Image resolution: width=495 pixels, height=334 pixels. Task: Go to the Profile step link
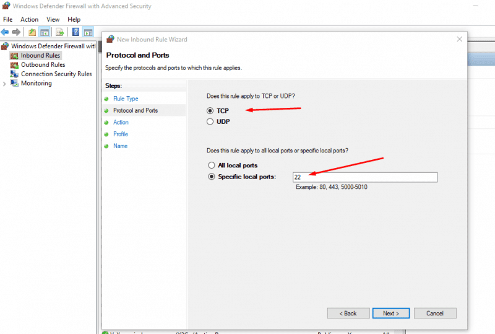pyautogui.click(x=121, y=134)
